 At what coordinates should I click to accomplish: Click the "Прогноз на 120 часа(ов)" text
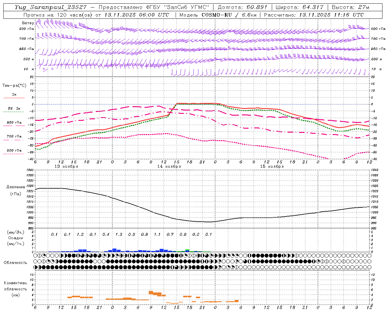tap(57, 15)
